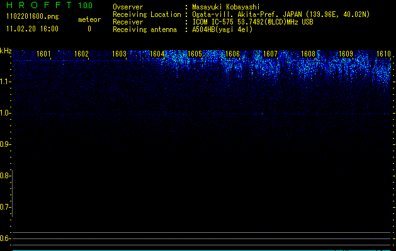
Task: Click the 1607 time marker
Action: coord(270,54)
